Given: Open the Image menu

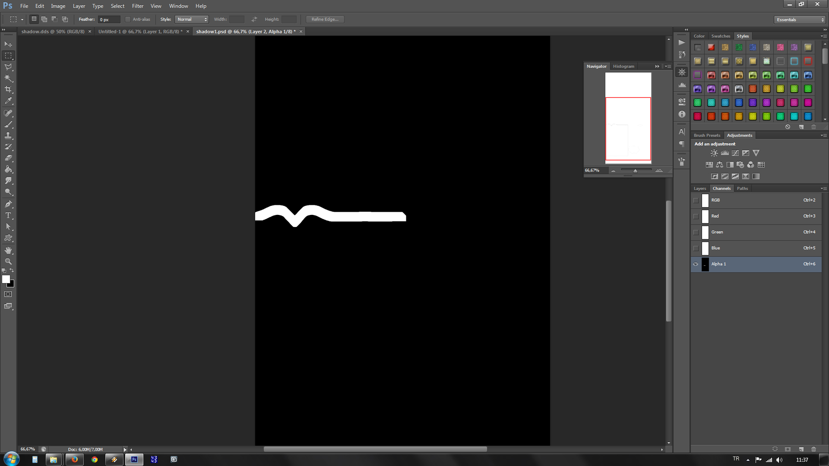Looking at the screenshot, I should point(58,6).
